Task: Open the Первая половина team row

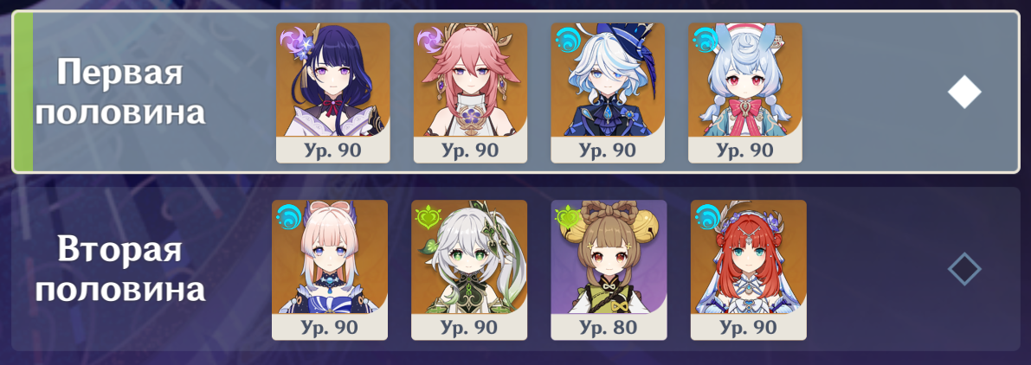Action: pos(515,92)
